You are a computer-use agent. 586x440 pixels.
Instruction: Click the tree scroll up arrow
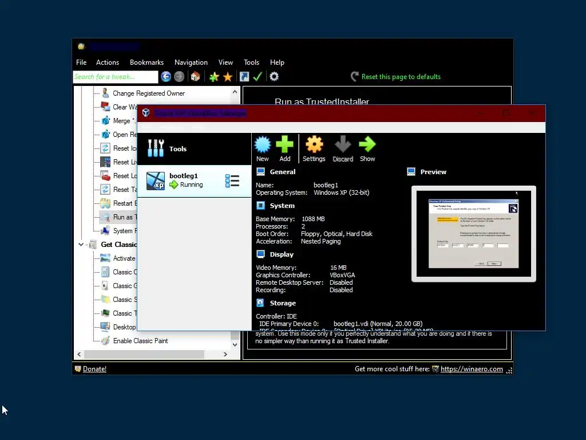235,92
